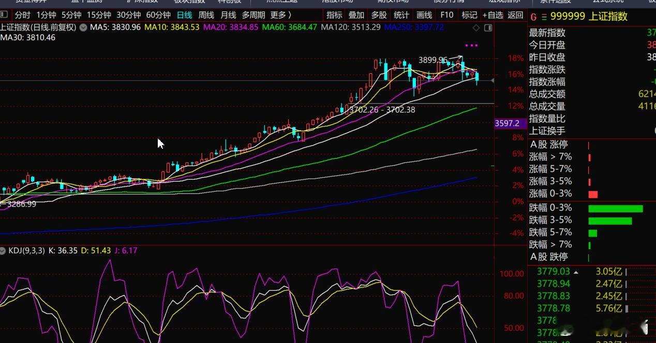Click the 叠加 overlay button

(x=356, y=15)
